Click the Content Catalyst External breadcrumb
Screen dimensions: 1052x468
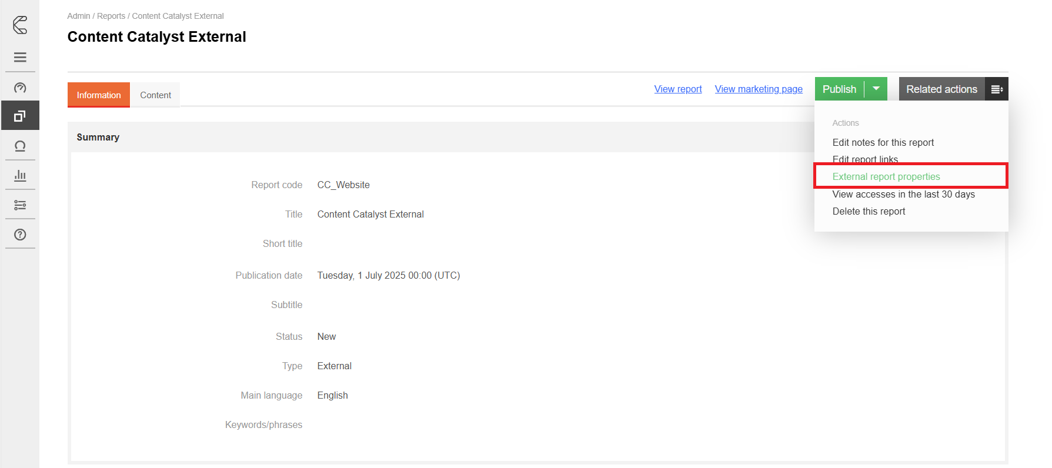(x=178, y=16)
